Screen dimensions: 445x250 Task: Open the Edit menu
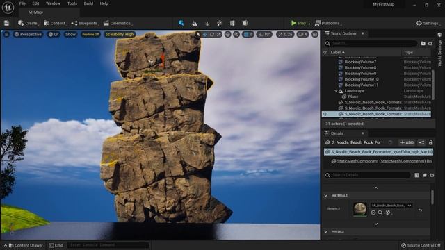coord(35,3)
